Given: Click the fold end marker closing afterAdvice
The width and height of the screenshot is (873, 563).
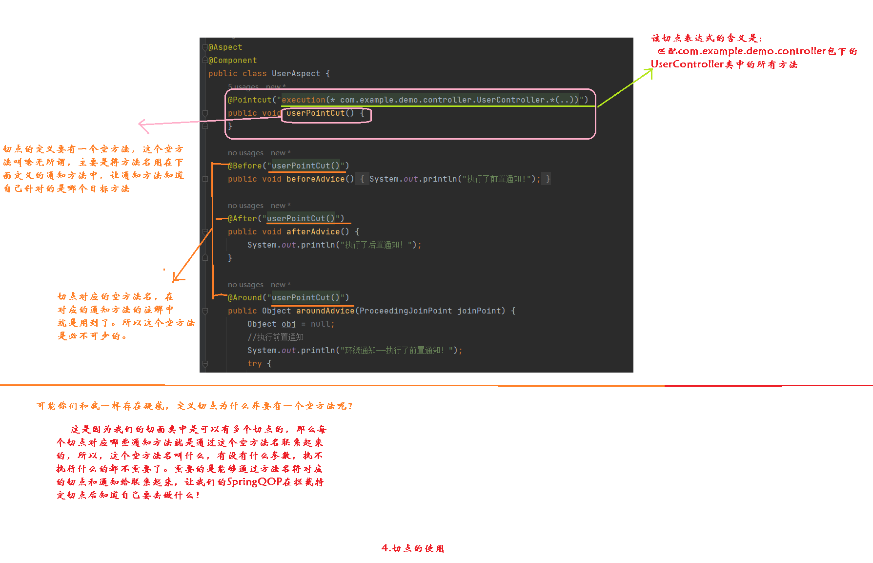Looking at the screenshot, I should 205,258.
